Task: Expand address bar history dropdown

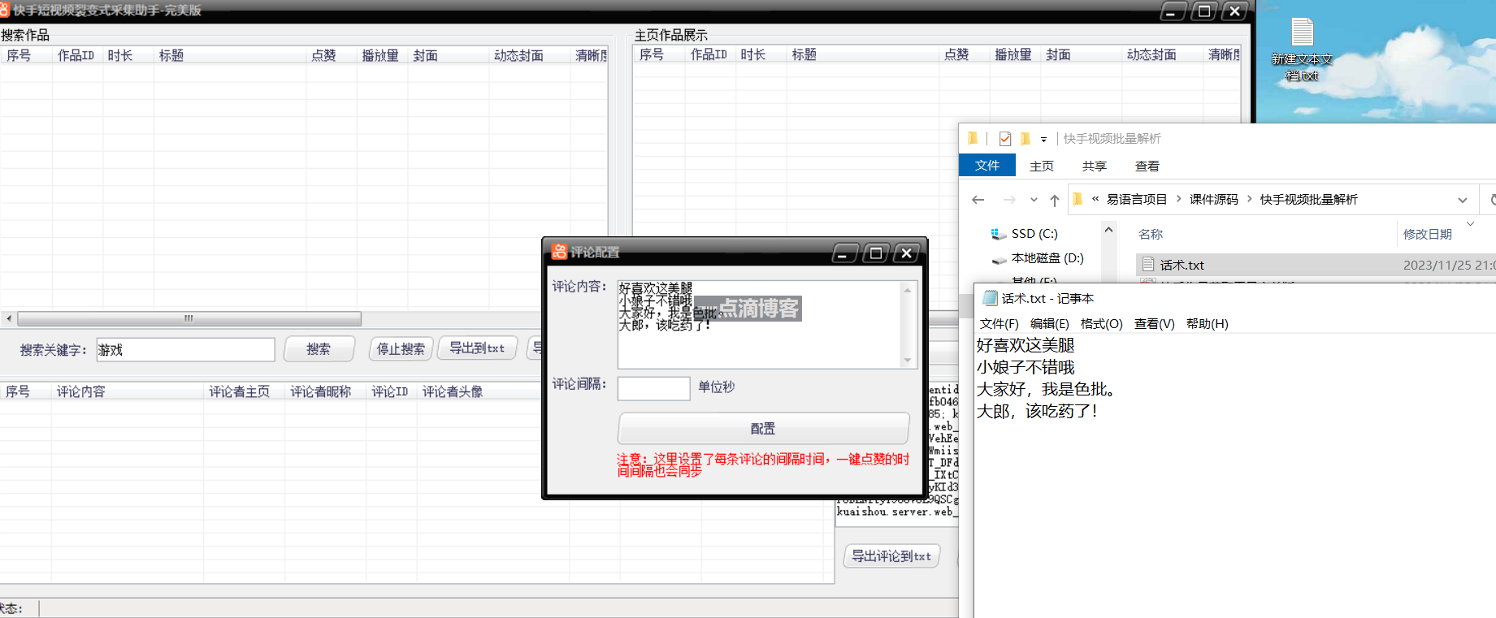Action: (1463, 200)
